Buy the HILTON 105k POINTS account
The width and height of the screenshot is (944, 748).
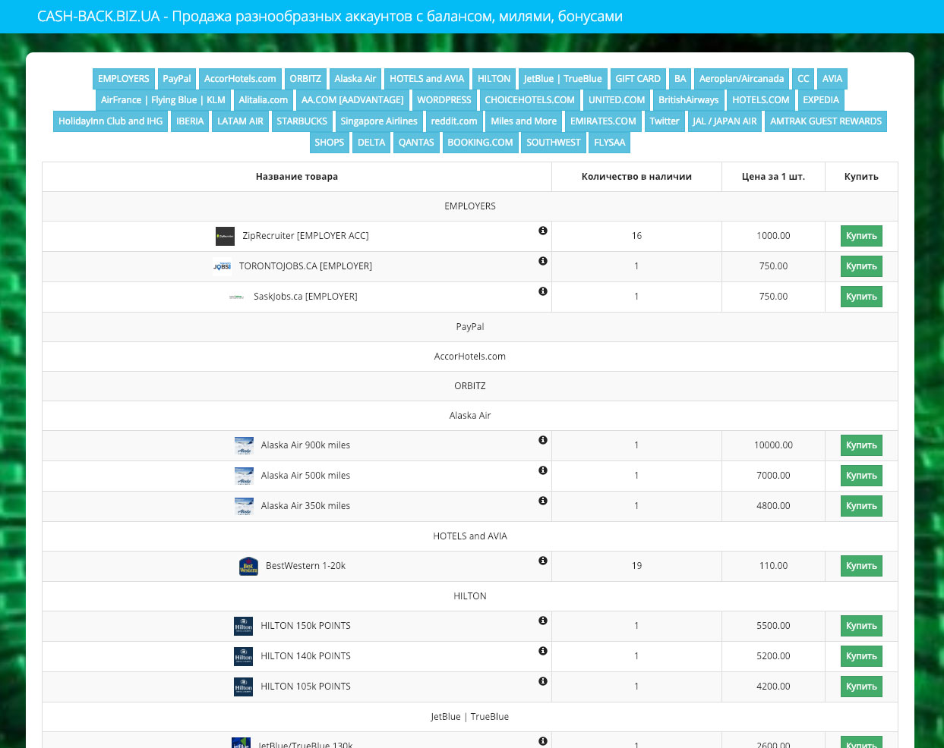tap(861, 687)
